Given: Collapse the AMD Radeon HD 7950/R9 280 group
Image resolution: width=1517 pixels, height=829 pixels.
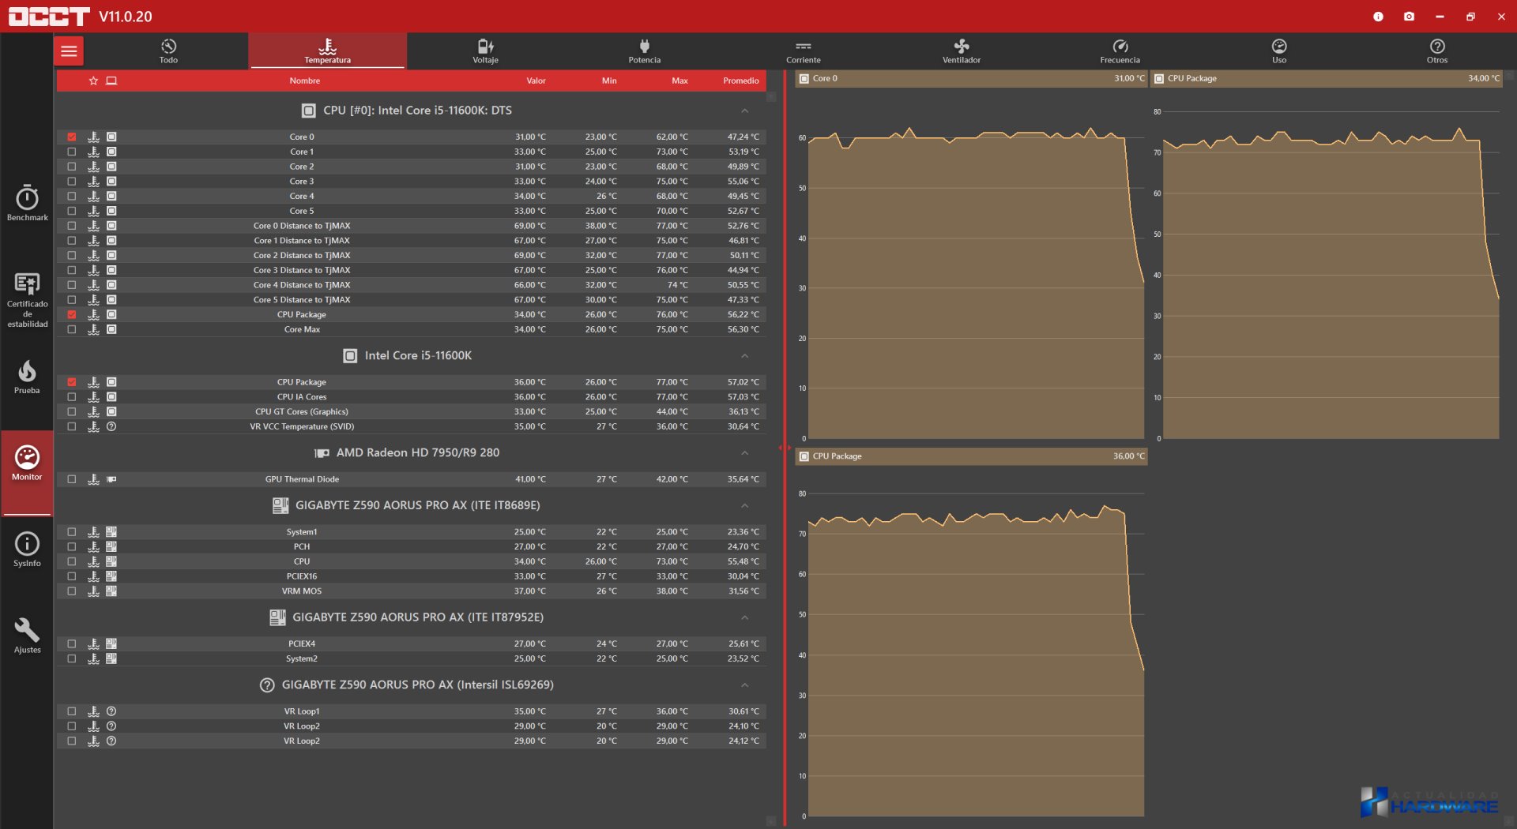Looking at the screenshot, I should pos(744,453).
